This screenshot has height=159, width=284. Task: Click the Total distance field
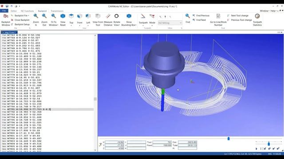(187, 145)
